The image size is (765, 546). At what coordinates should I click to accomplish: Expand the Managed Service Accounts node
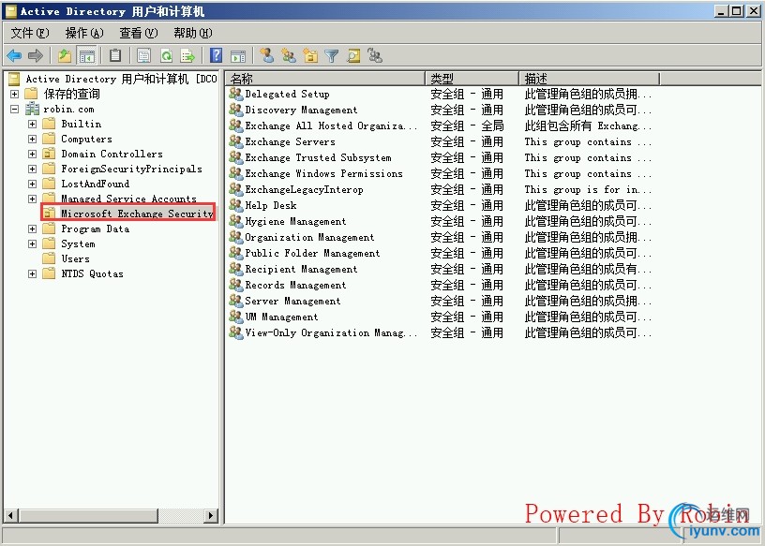[32, 199]
